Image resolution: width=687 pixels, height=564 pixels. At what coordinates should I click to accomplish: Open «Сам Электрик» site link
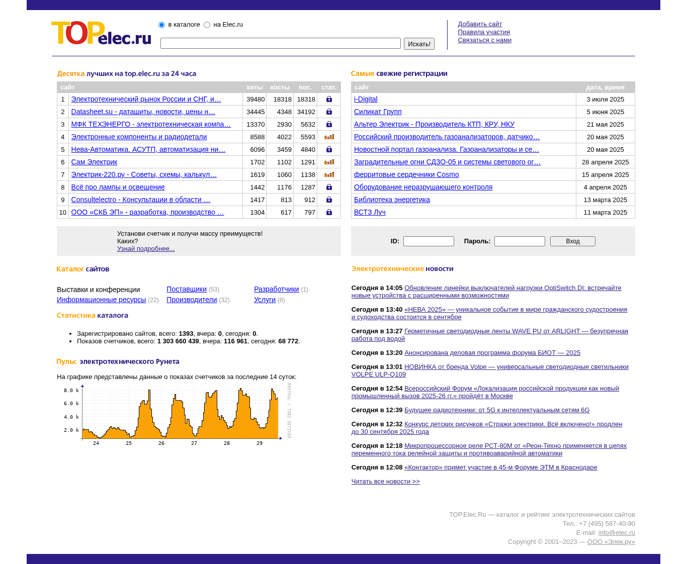(94, 162)
